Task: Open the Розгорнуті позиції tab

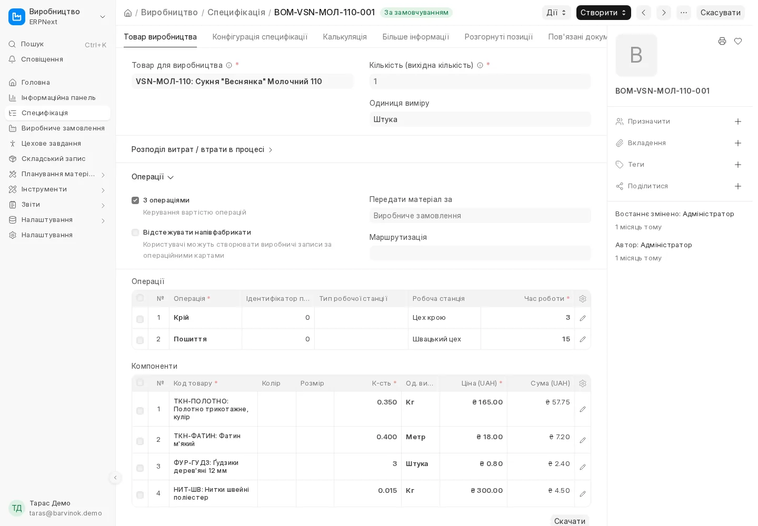Action: pos(498,37)
